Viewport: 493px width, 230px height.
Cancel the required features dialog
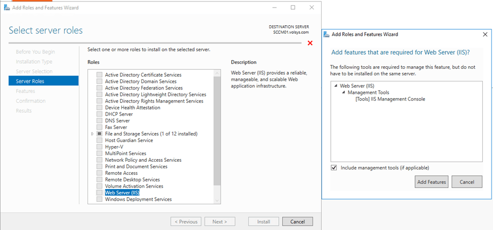point(466,182)
